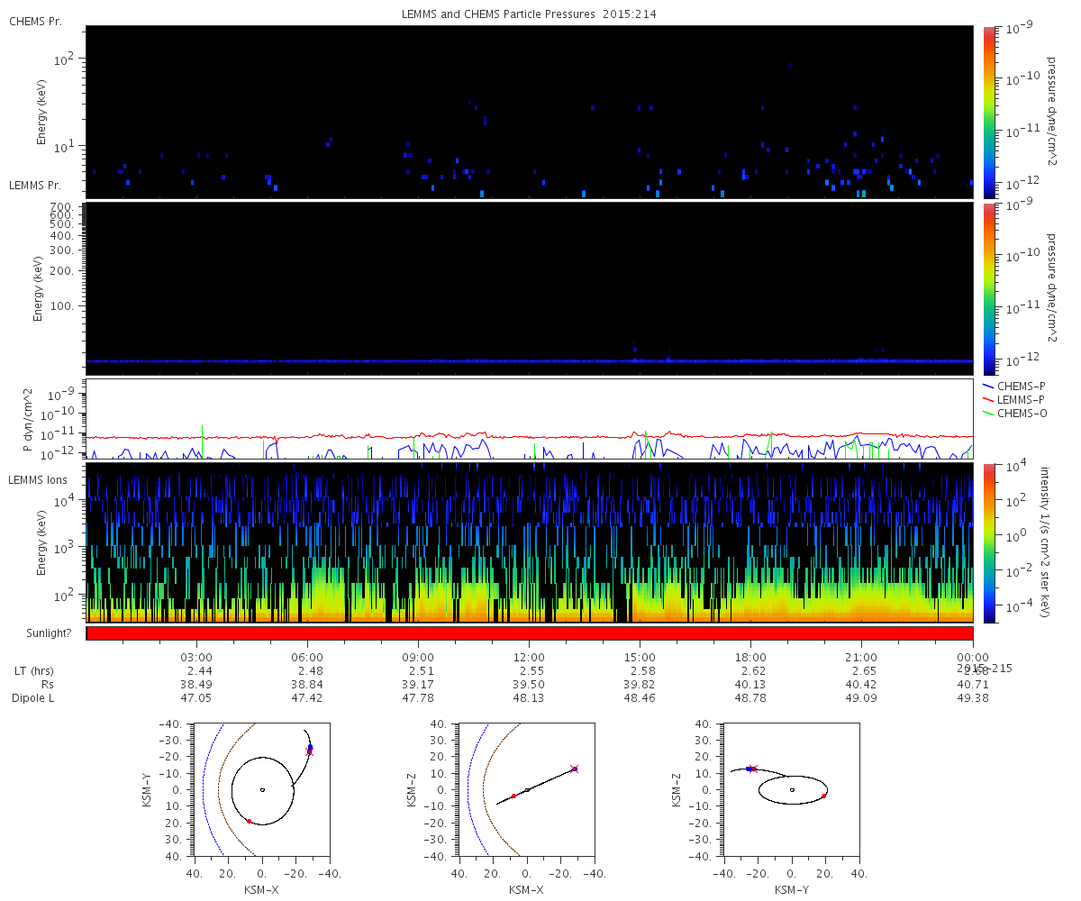Click the red Sunlight indicator bar
The image size is (1081, 901).
tap(530, 633)
